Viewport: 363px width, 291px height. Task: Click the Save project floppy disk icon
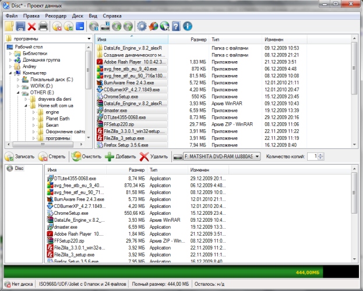20,26
